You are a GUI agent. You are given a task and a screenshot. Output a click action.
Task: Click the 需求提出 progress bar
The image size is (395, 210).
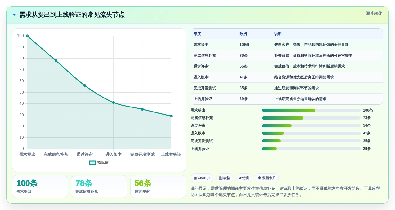[x=311, y=110]
